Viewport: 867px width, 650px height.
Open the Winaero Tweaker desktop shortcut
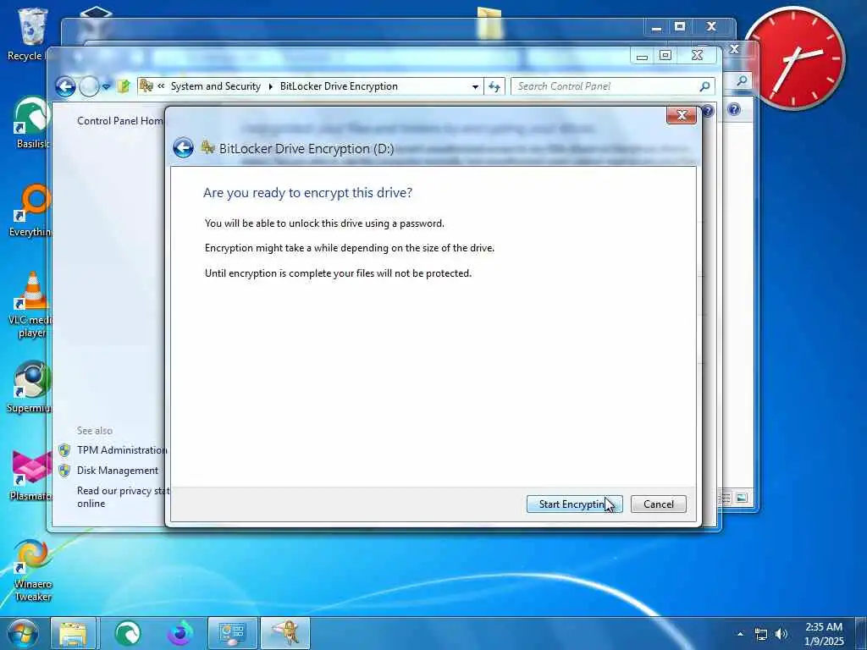click(x=33, y=570)
